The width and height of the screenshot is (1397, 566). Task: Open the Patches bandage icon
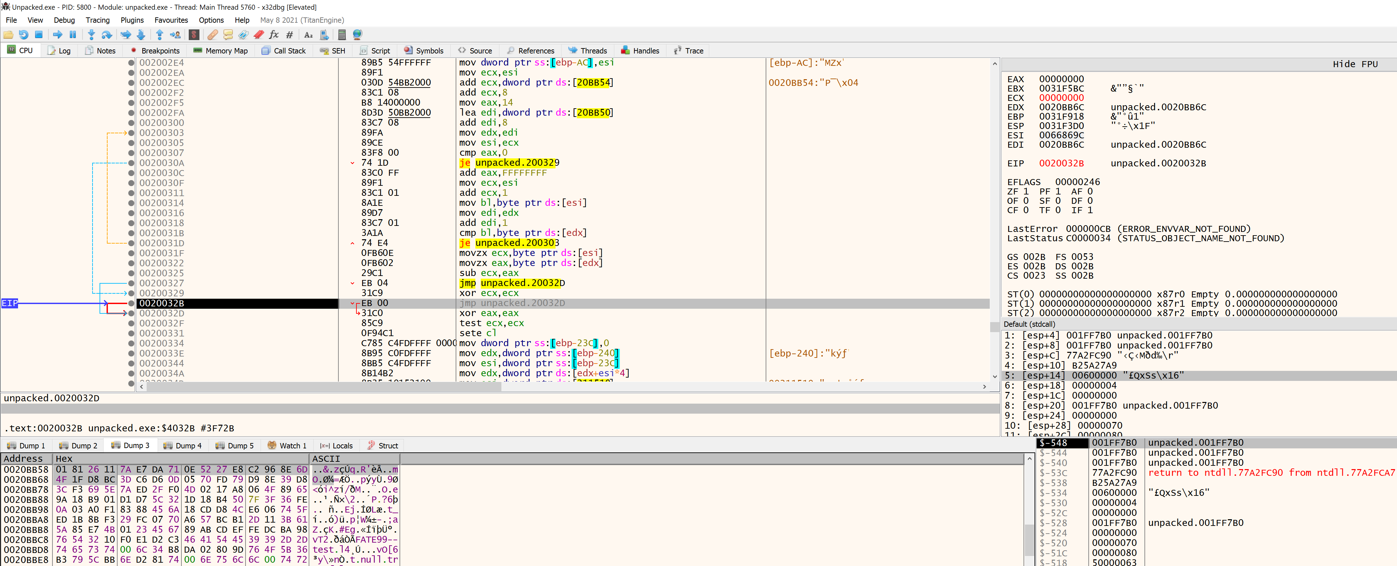tap(212, 35)
